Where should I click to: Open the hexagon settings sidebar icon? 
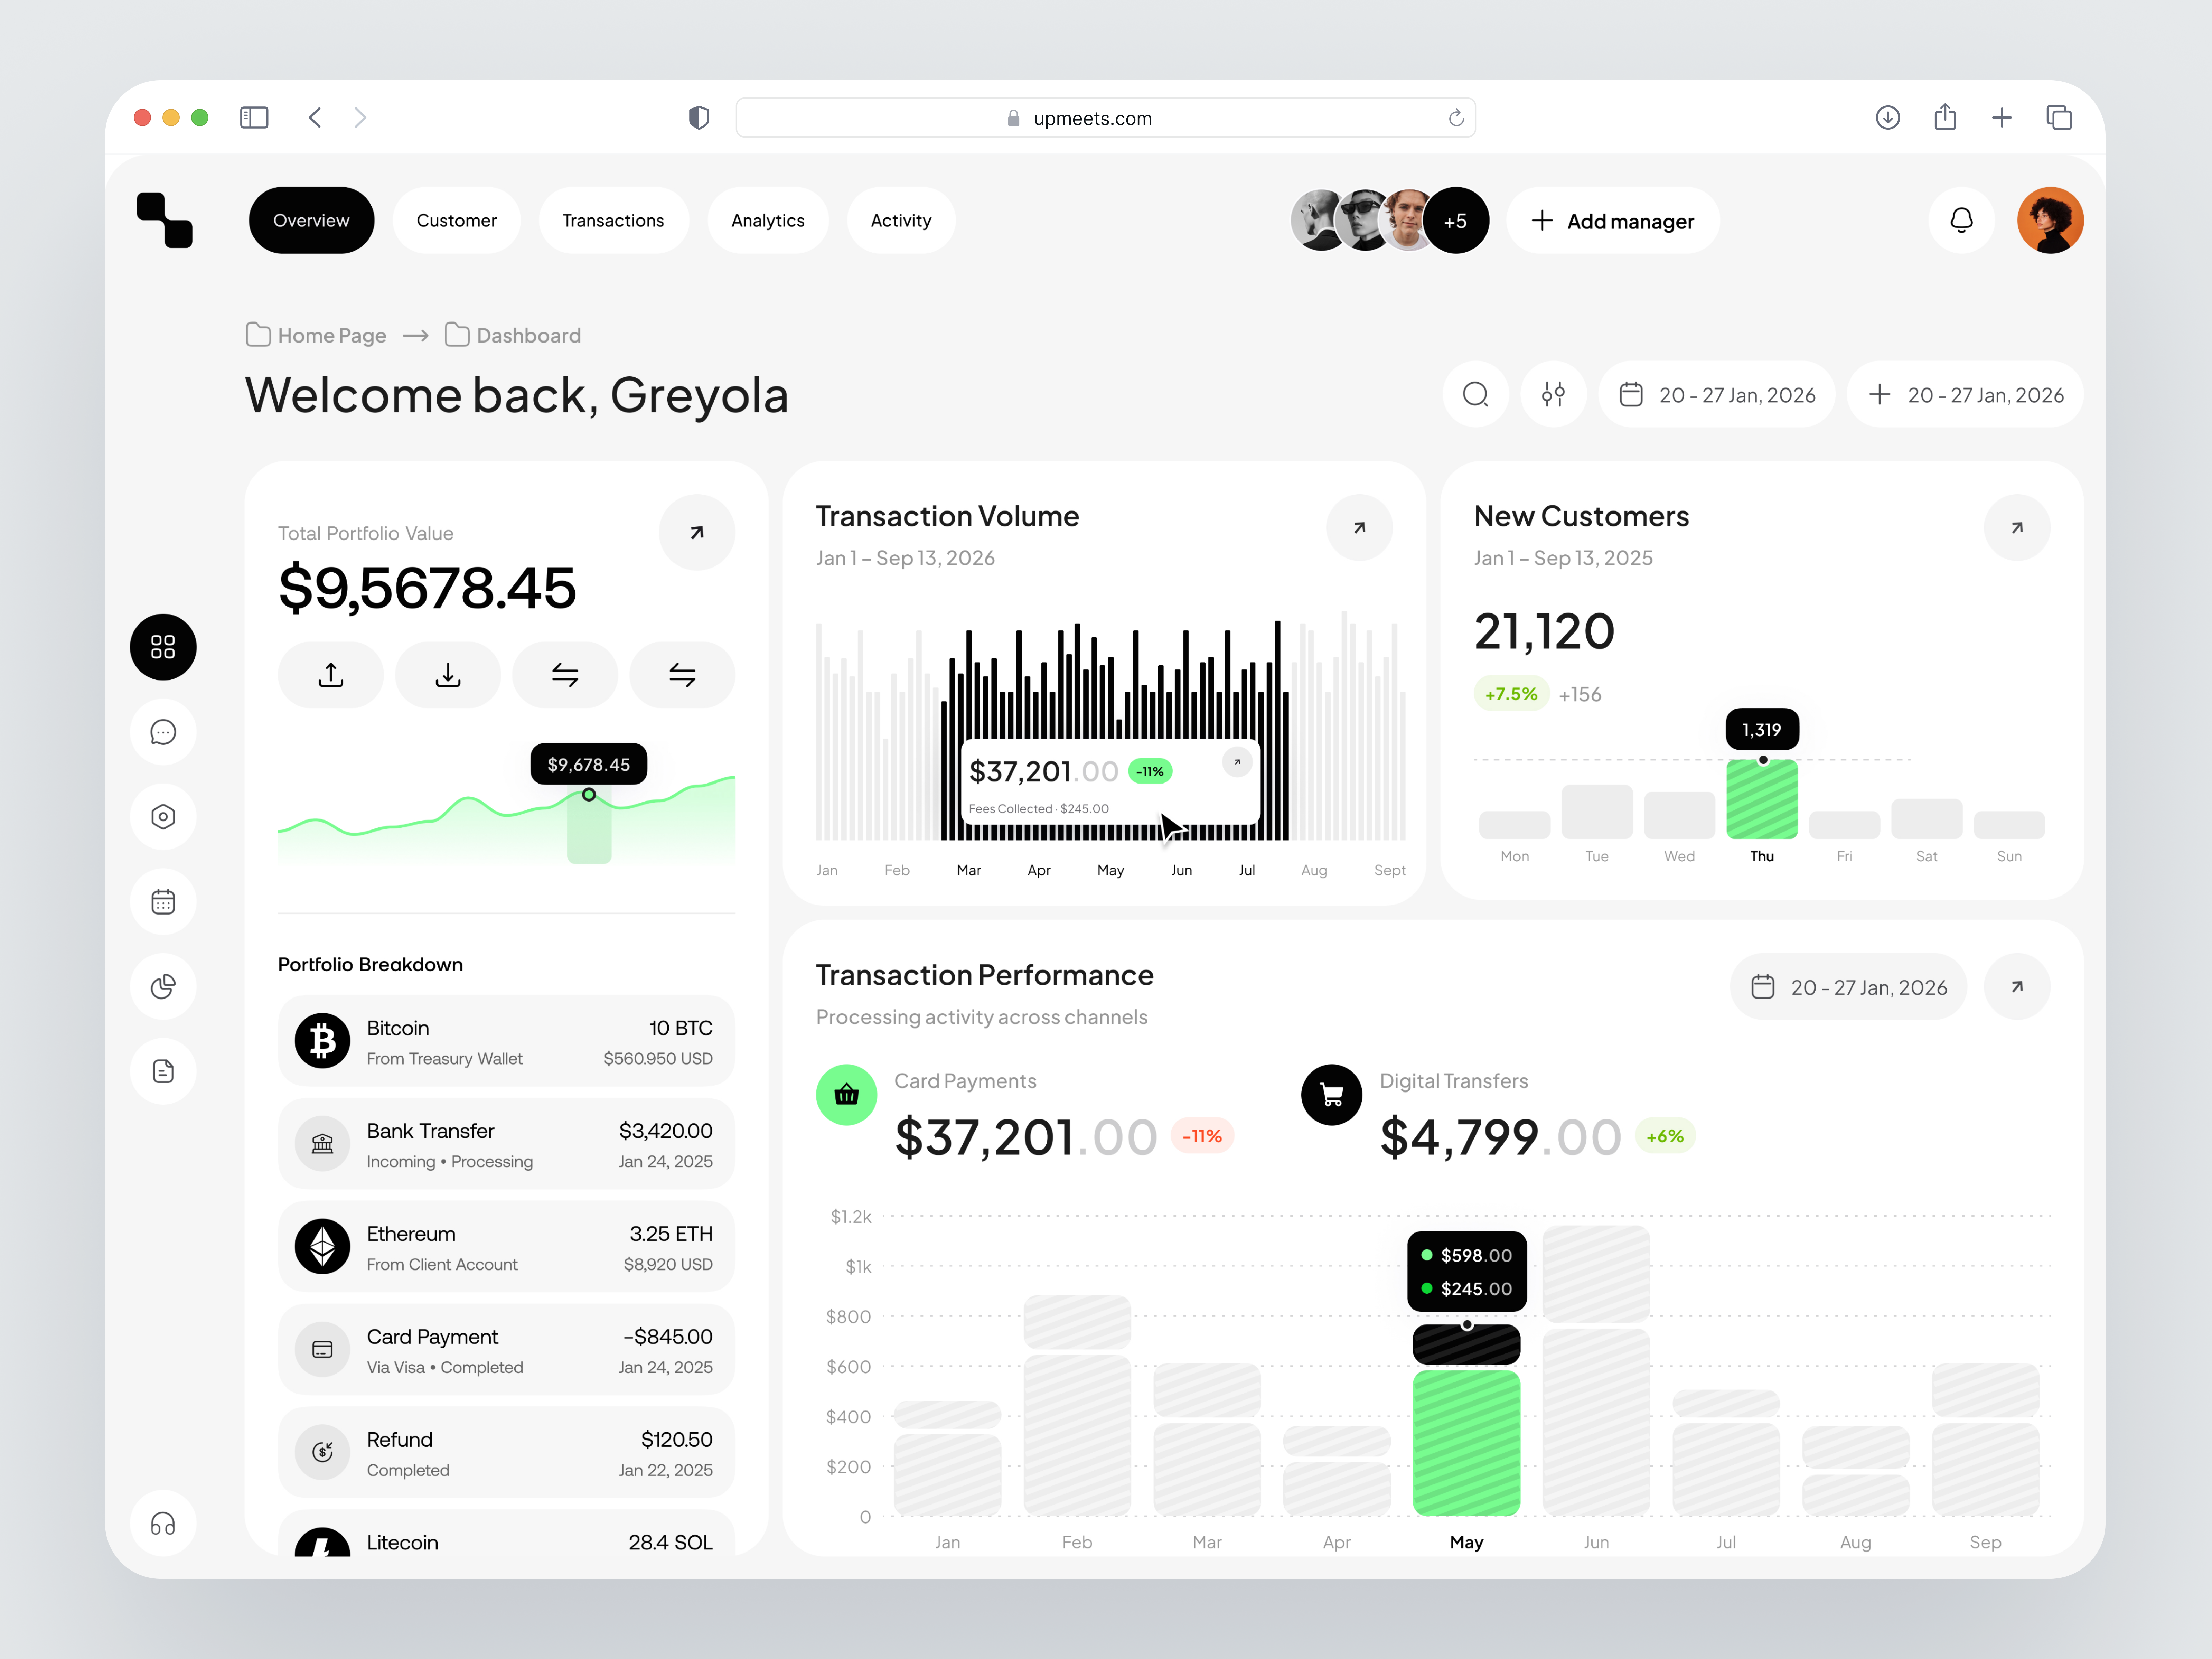[x=163, y=817]
